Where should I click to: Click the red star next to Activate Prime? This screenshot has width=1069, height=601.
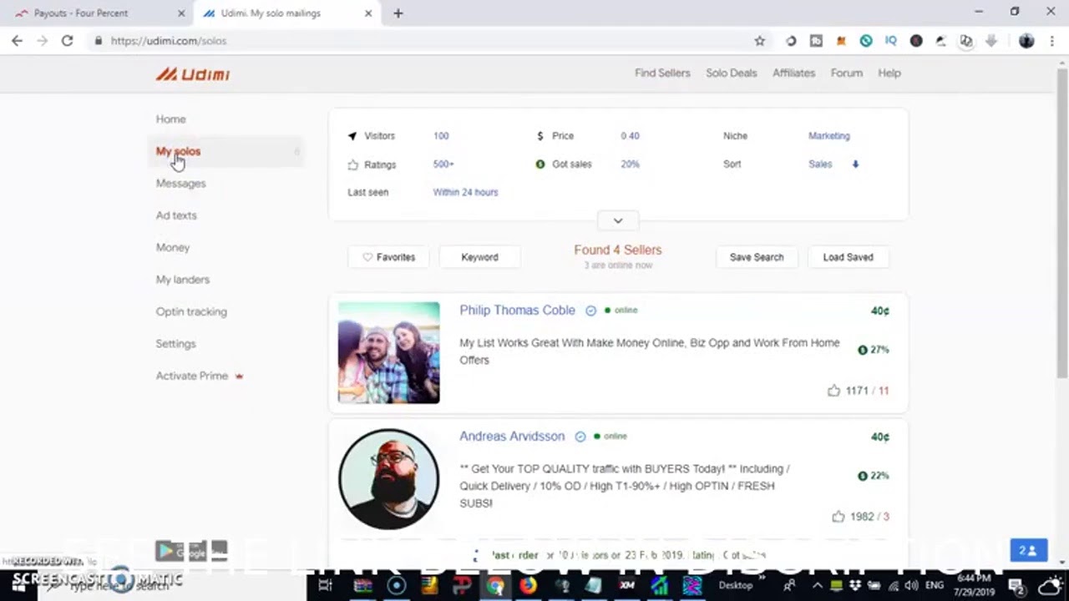point(239,376)
